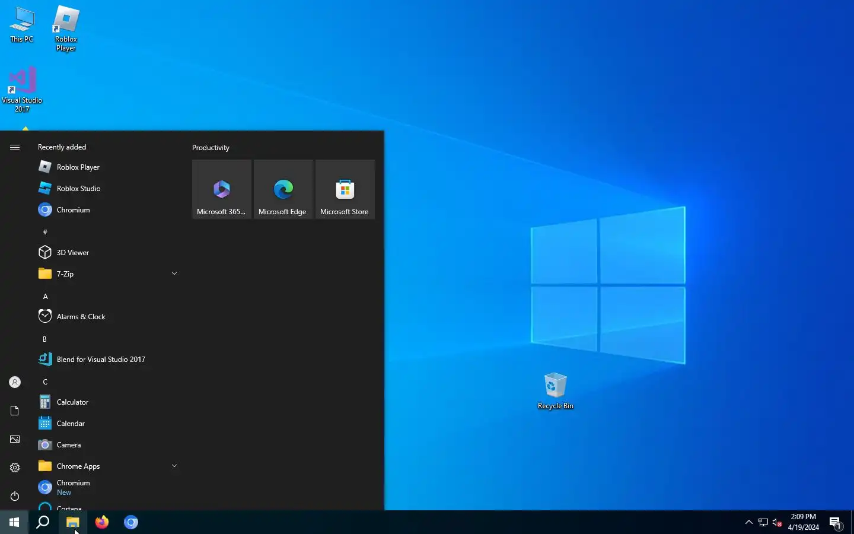Open Pictures from Start sidebar
854x534 pixels.
pyautogui.click(x=15, y=439)
